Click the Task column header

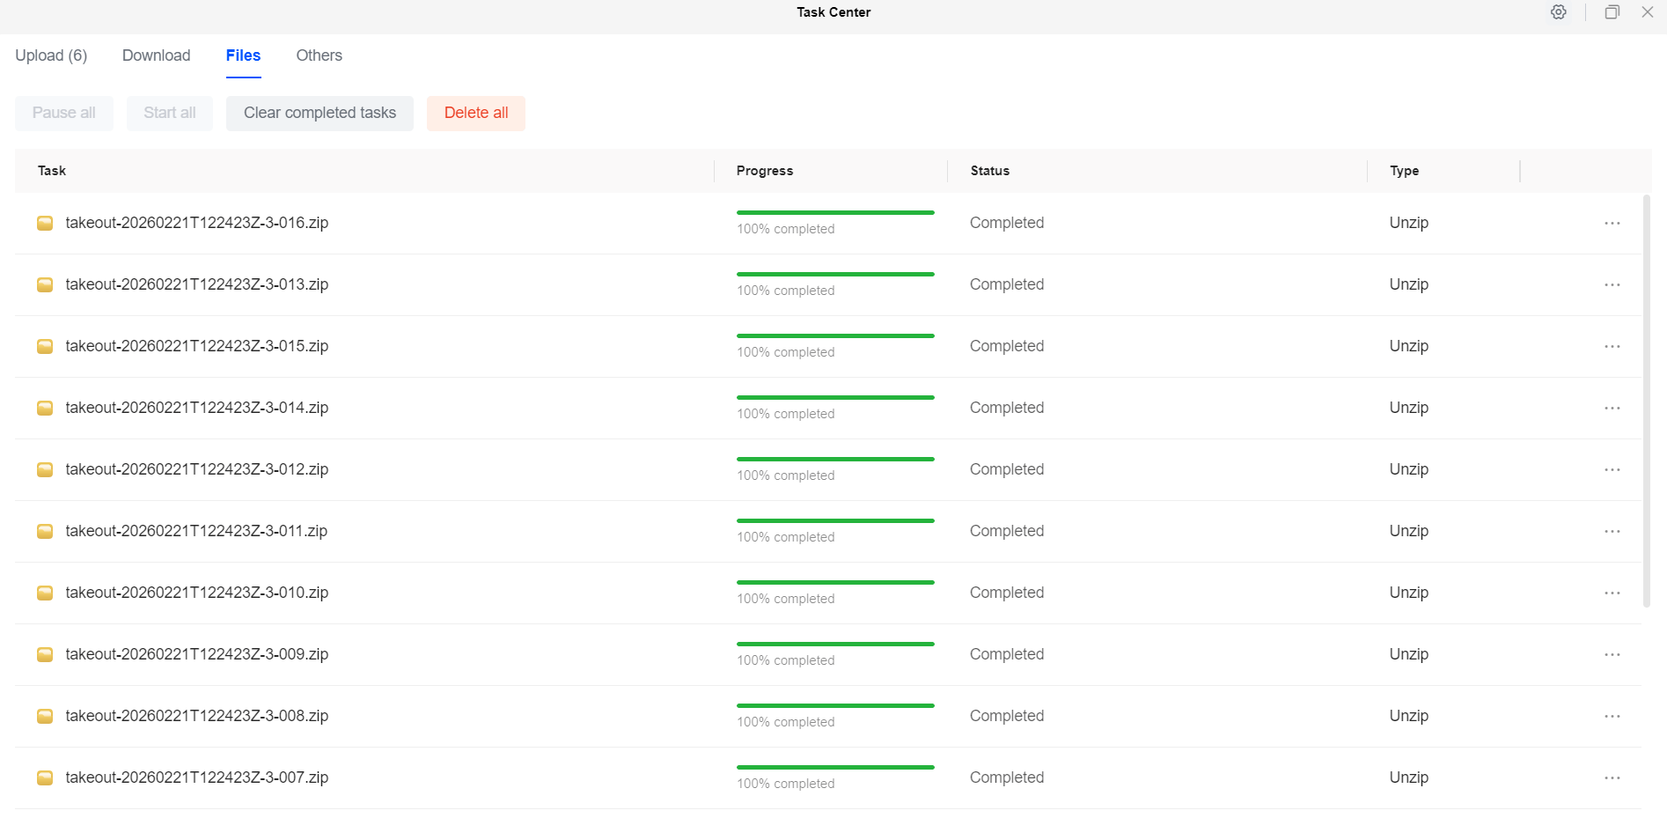coord(52,171)
